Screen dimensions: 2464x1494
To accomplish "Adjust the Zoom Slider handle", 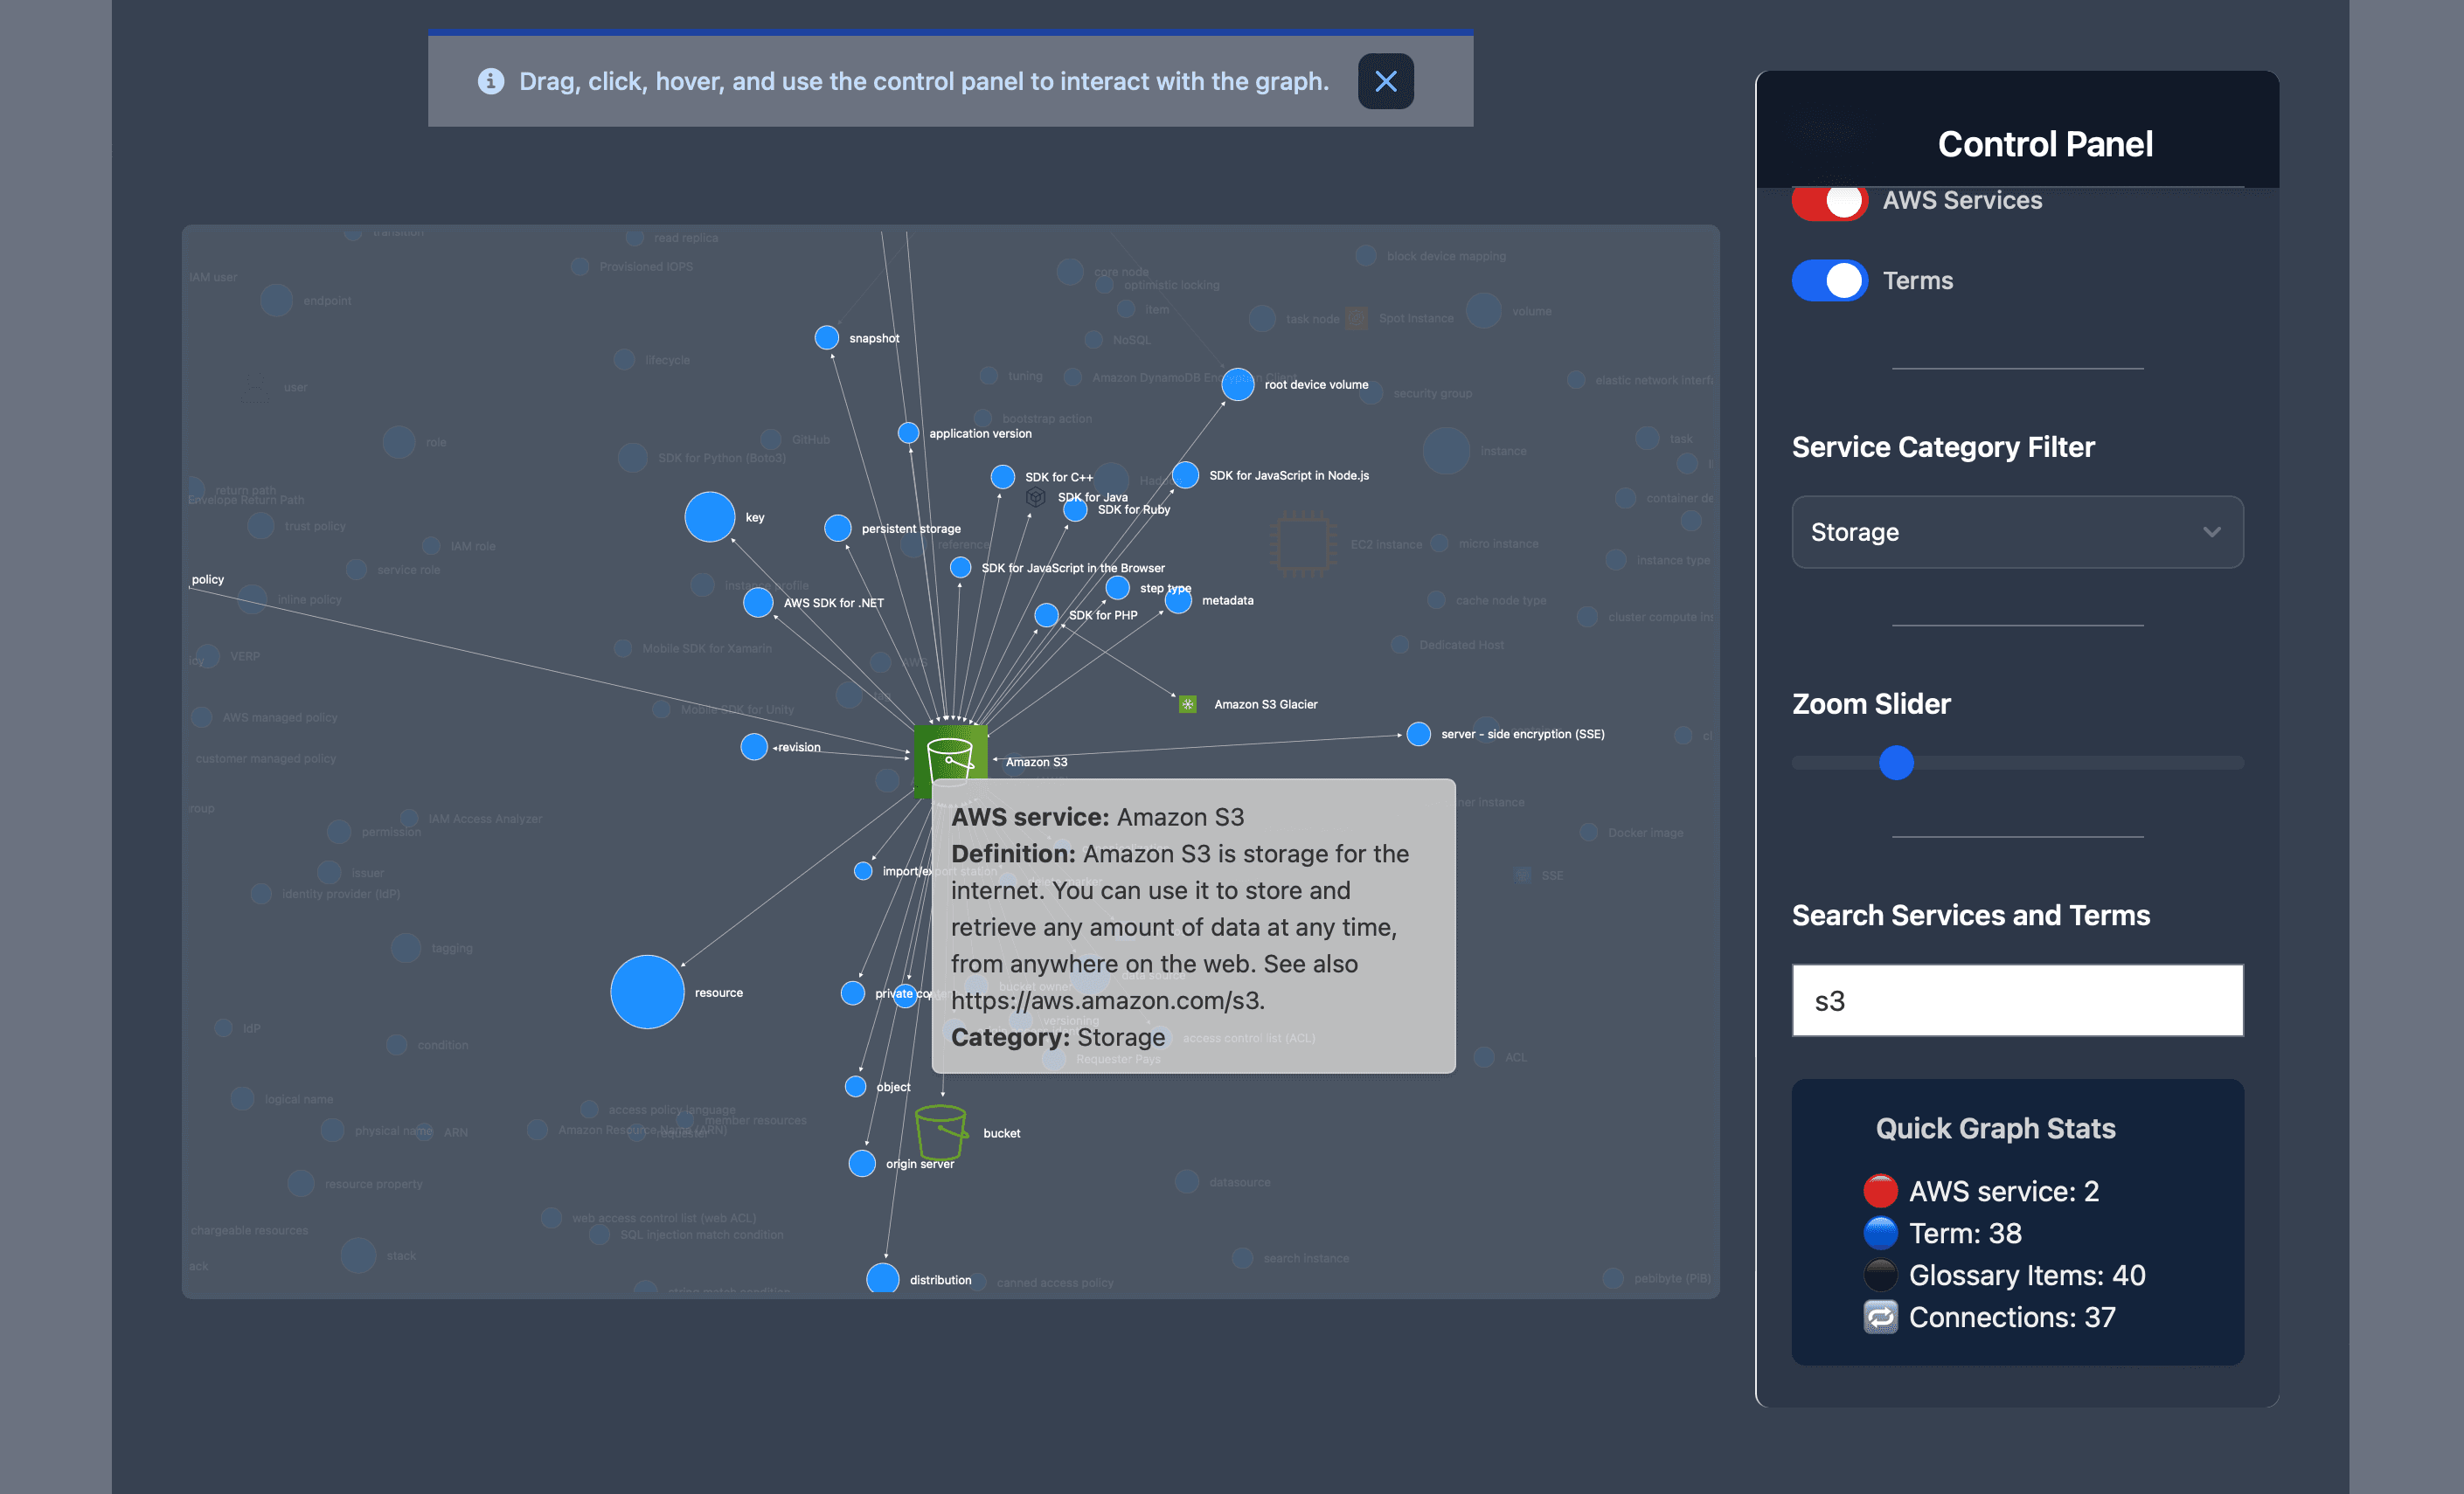I will (1896, 763).
